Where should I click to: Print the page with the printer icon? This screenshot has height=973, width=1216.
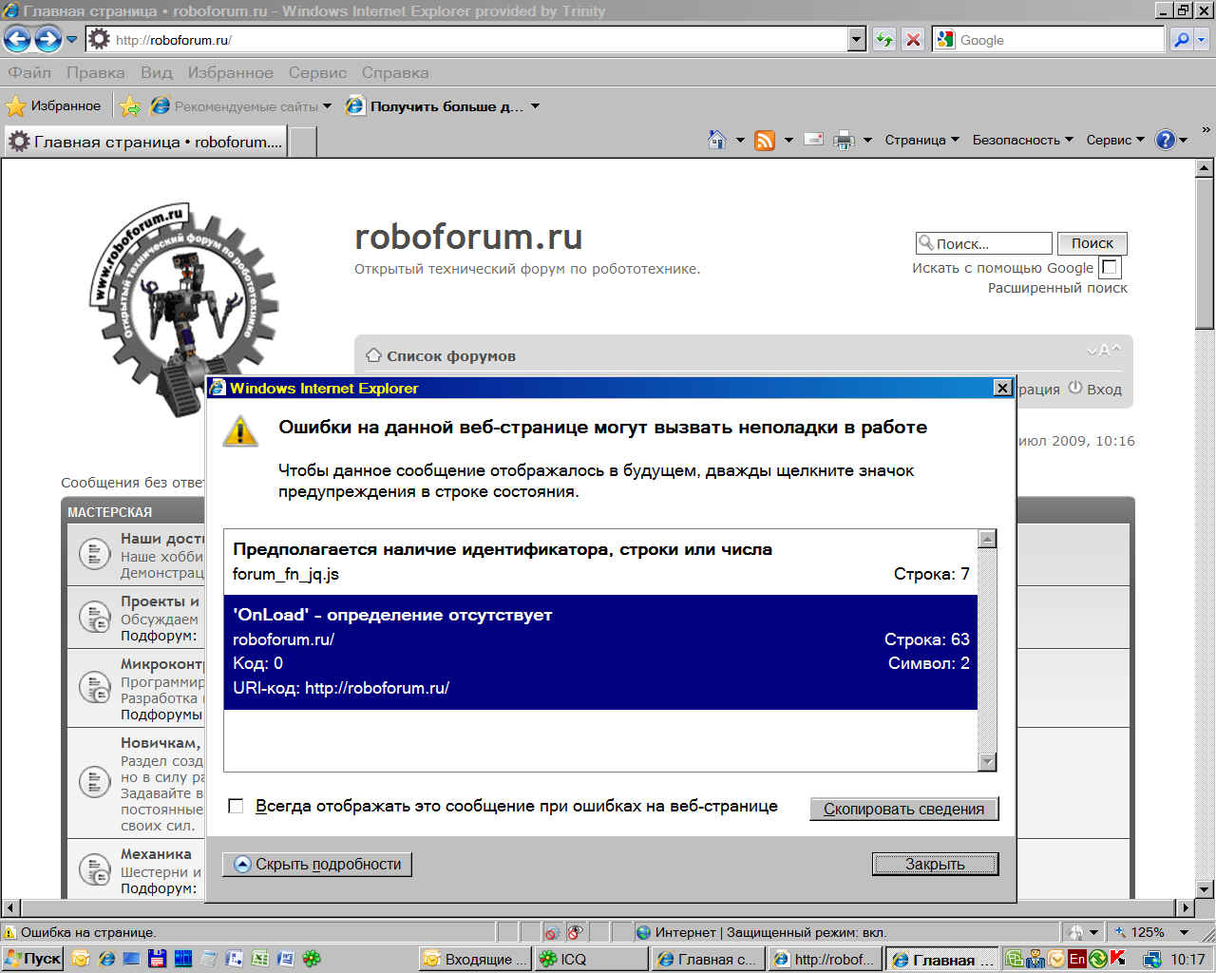pyautogui.click(x=844, y=141)
